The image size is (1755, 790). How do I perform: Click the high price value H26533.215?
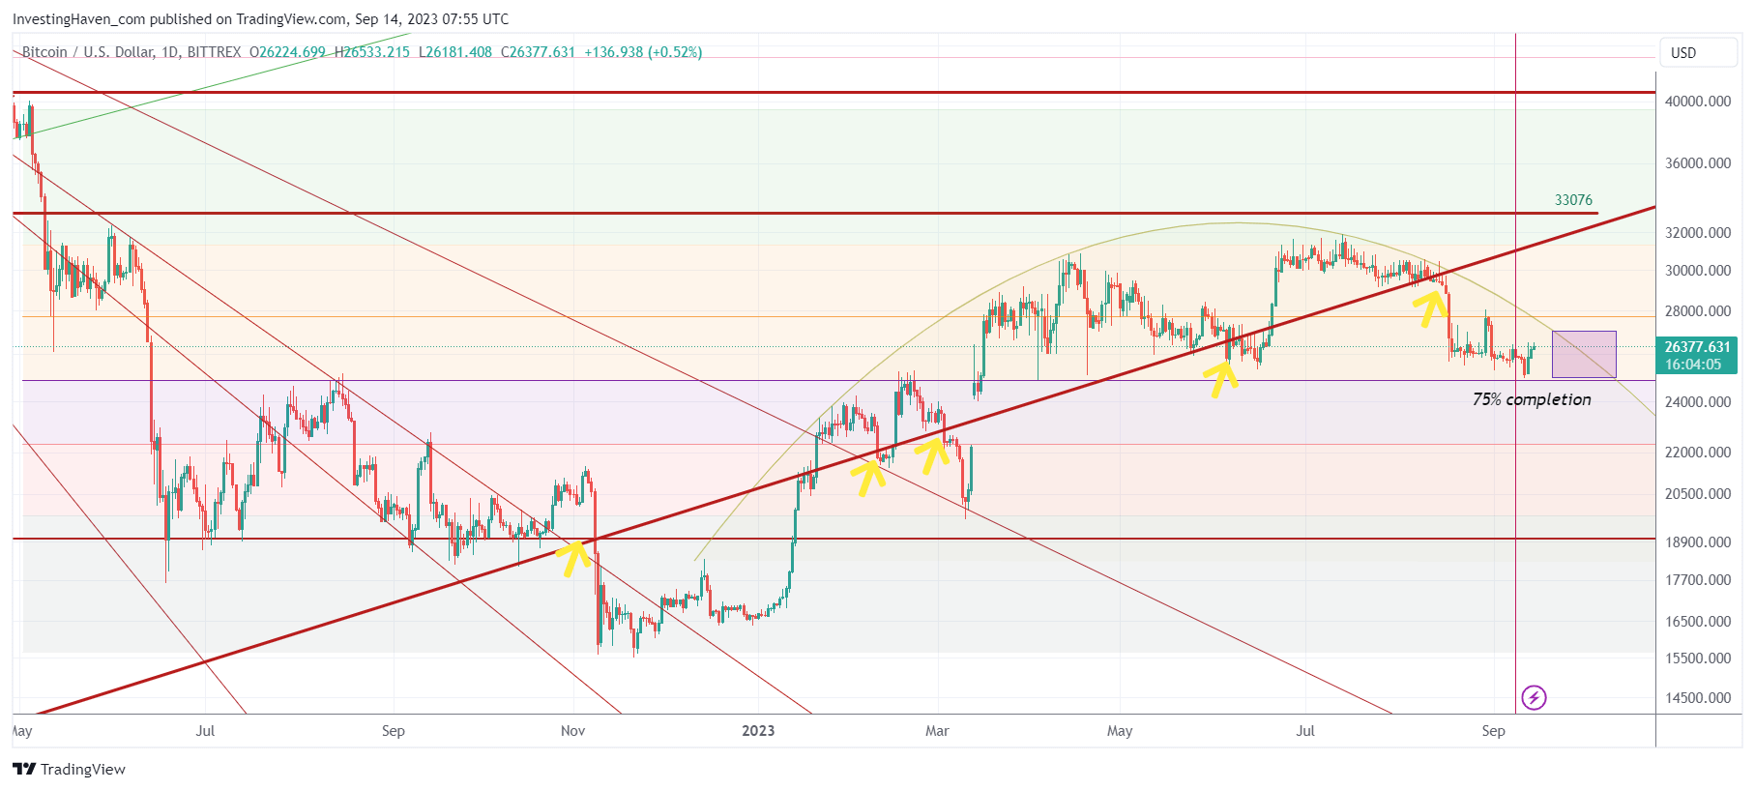[372, 52]
